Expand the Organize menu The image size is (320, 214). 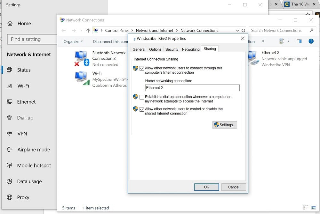click(x=73, y=41)
